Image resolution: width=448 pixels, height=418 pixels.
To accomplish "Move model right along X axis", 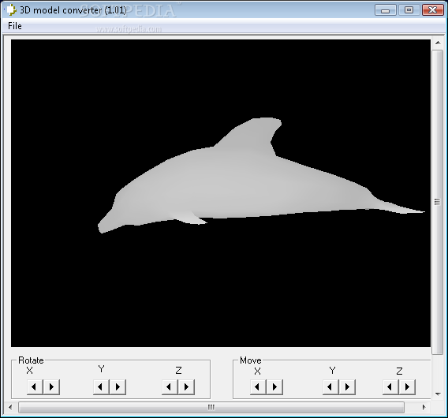I will click(x=274, y=387).
